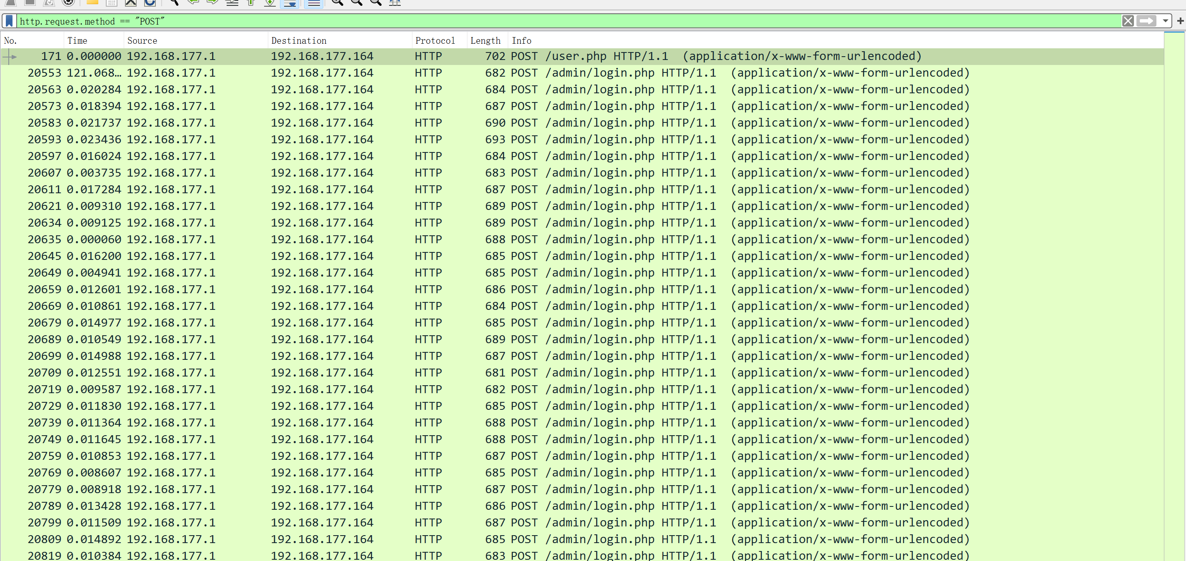This screenshot has height=561, width=1186.
Task: Open capture options gear icon
Action: pos(68,3)
